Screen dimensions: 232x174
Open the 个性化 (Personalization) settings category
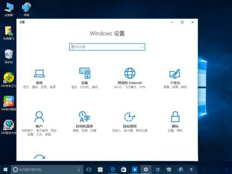coord(175,78)
